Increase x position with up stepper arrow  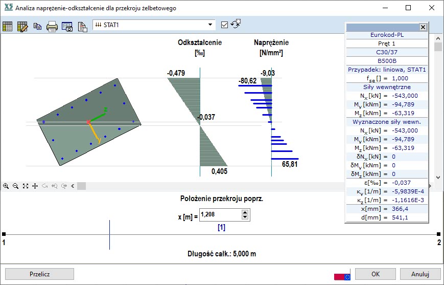[245, 213]
